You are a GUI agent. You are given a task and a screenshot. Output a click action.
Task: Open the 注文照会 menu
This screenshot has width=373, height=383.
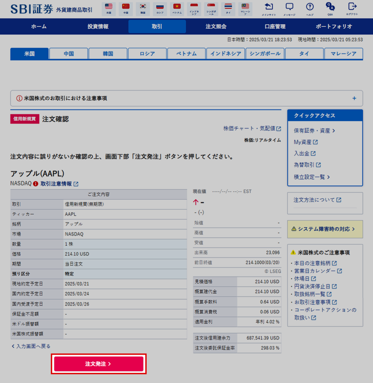click(x=216, y=26)
